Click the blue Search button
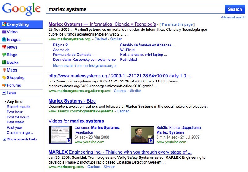This screenshot has width=248, height=172. [x=235, y=9]
